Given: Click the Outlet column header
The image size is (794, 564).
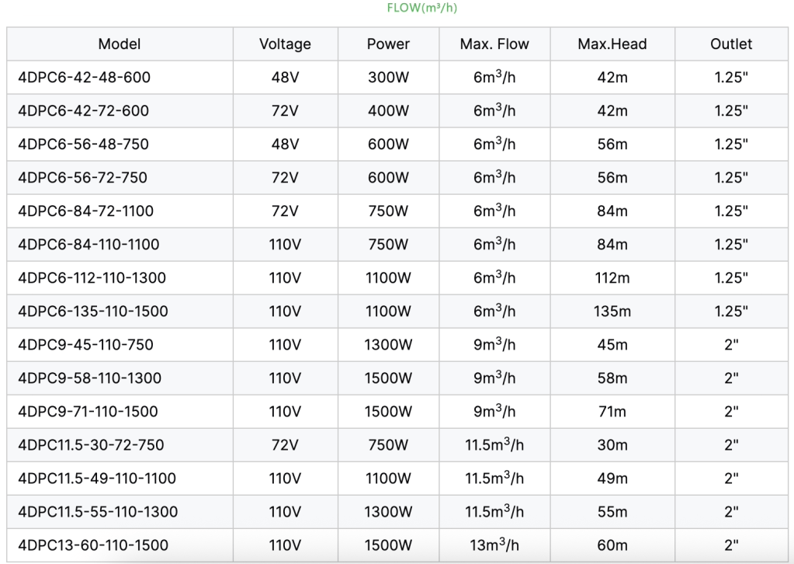Looking at the screenshot, I should point(731,44).
